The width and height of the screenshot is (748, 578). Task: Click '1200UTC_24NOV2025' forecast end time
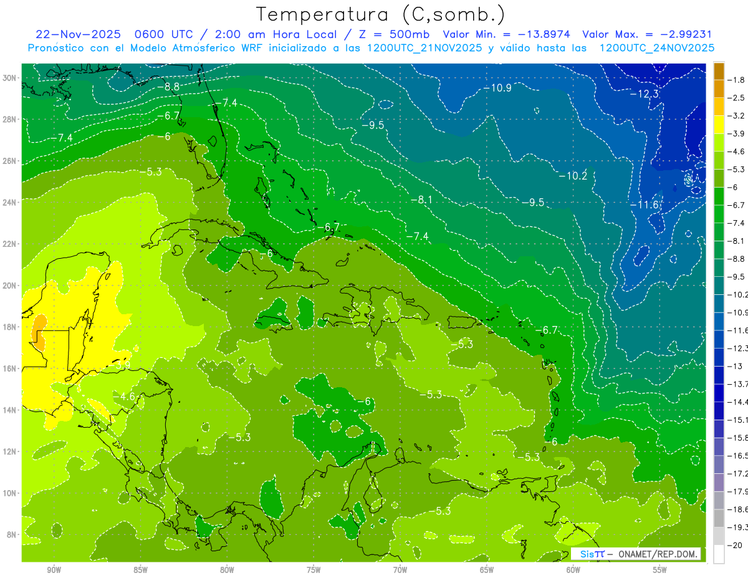[656, 48]
